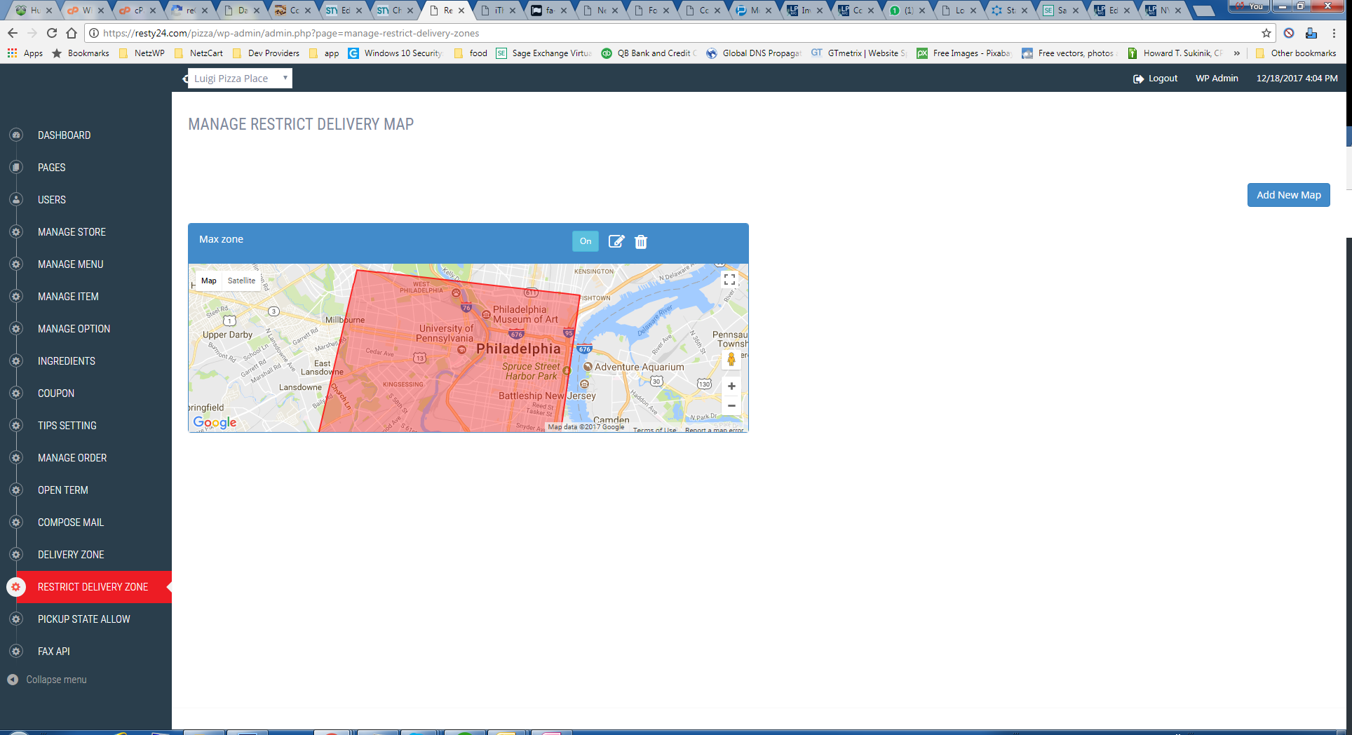This screenshot has height=735, width=1352.
Task: Bookmark this page with the star icon
Action: pyautogui.click(x=1266, y=33)
